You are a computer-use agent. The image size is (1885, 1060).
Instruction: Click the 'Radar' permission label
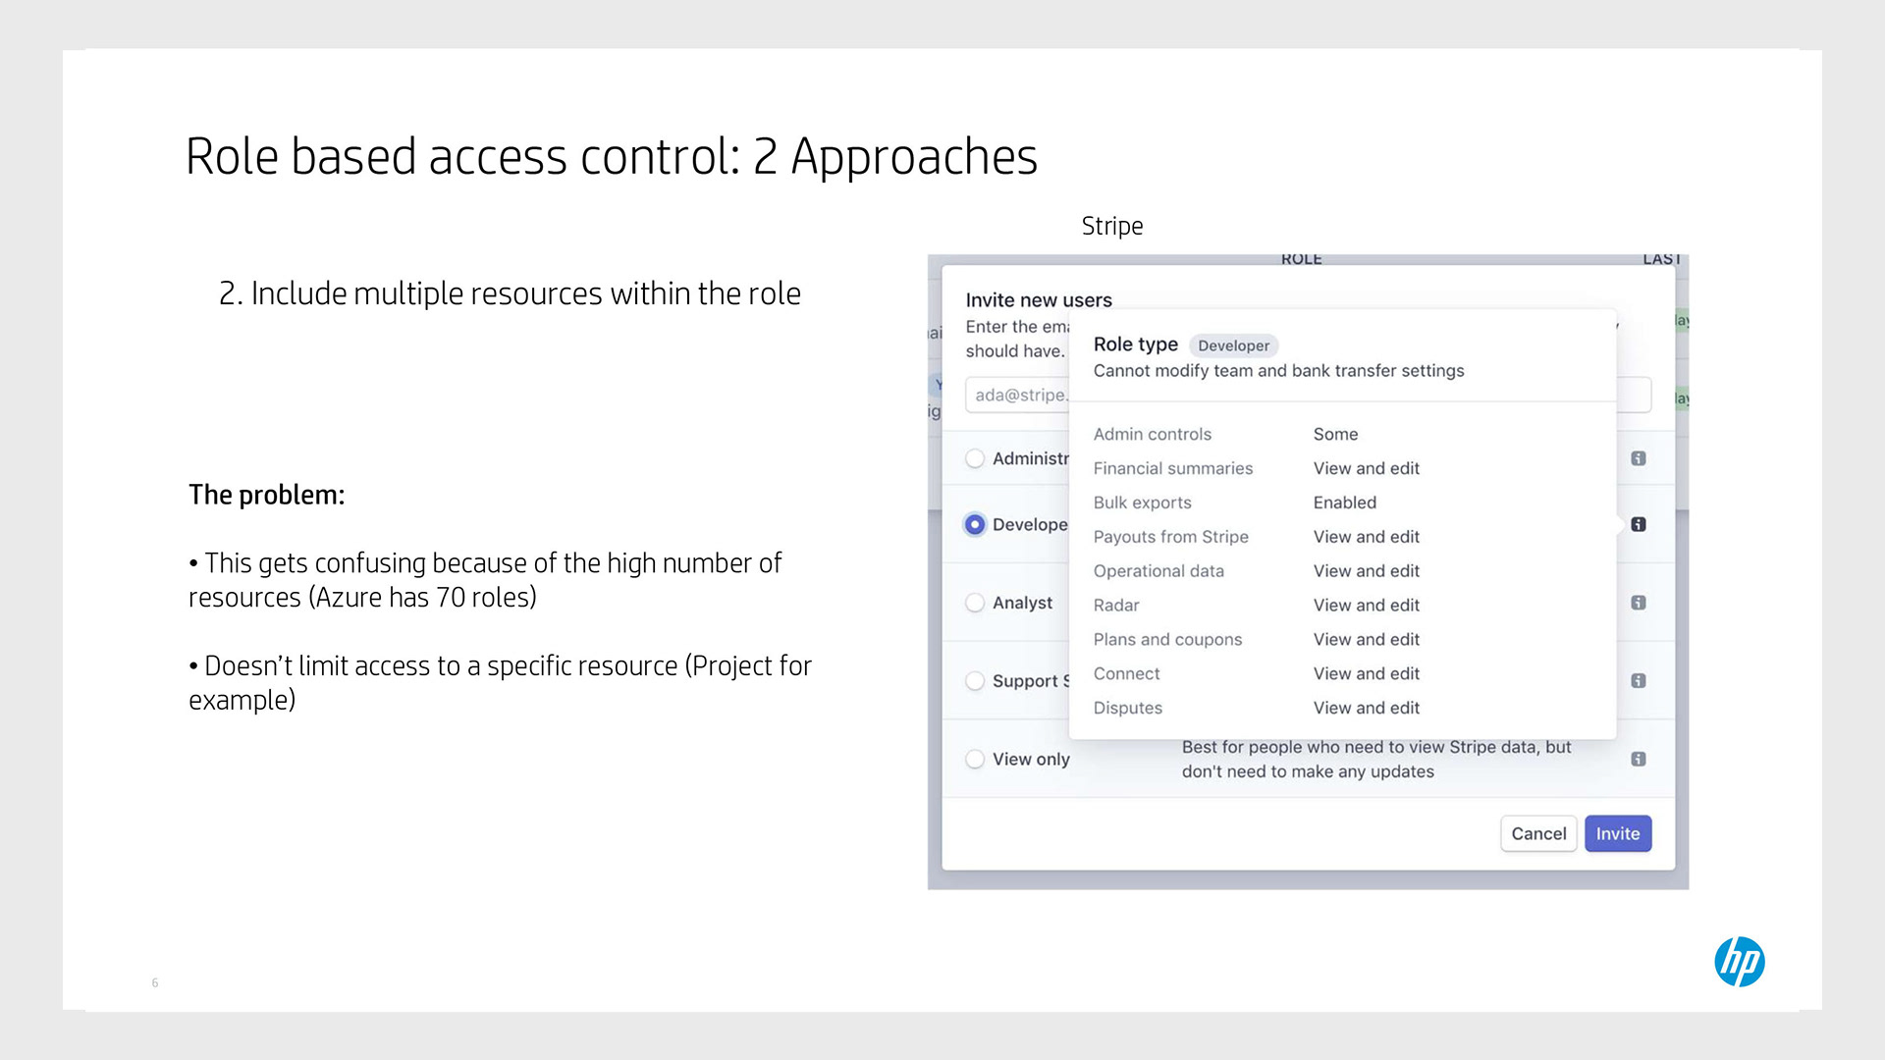click(1116, 606)
